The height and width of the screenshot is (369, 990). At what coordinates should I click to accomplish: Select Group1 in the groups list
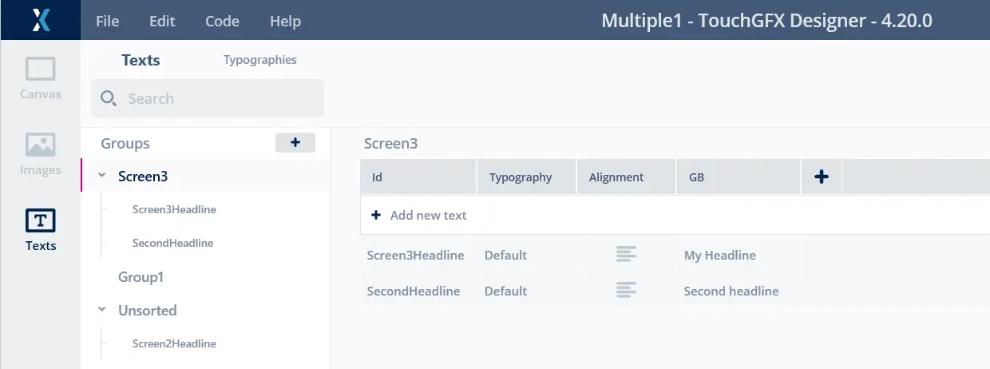pyautogui.click(x=141, y=277)
